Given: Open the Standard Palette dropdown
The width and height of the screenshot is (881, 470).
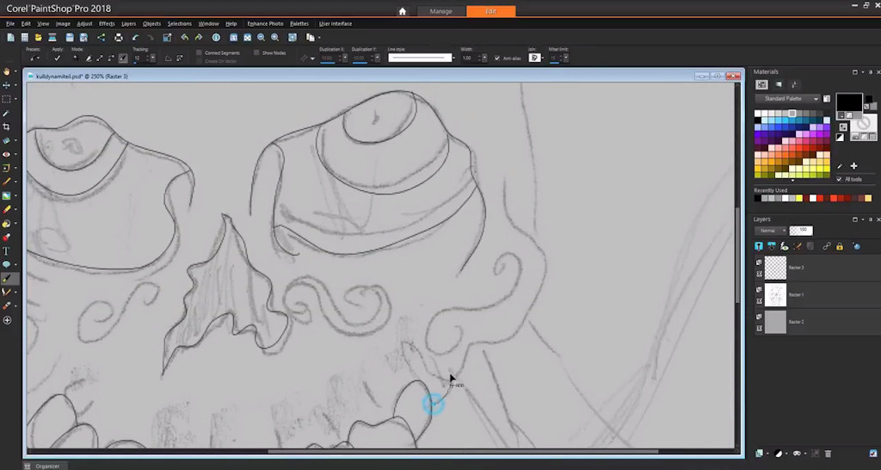Looking at the screenshot, I should click(x=786, y=99).
